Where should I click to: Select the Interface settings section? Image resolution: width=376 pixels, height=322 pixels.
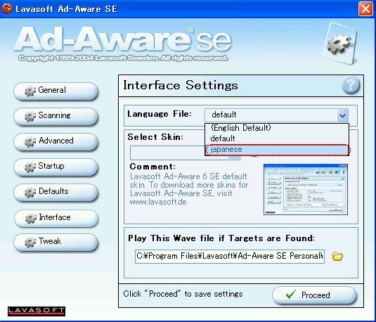point(56,219)
